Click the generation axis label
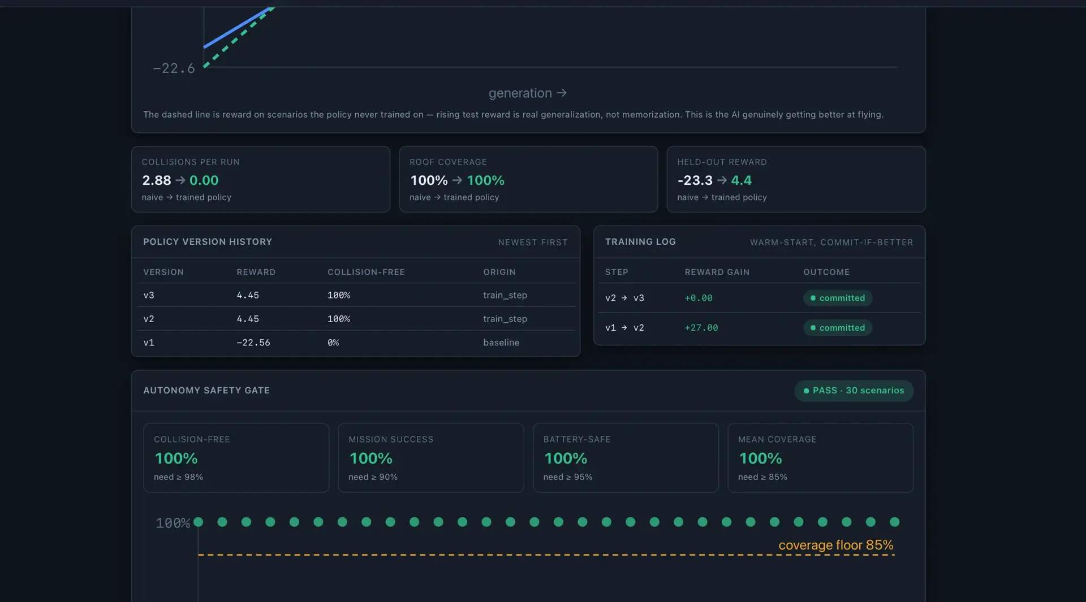The image size is (1086, 602). tap(527, 93)
